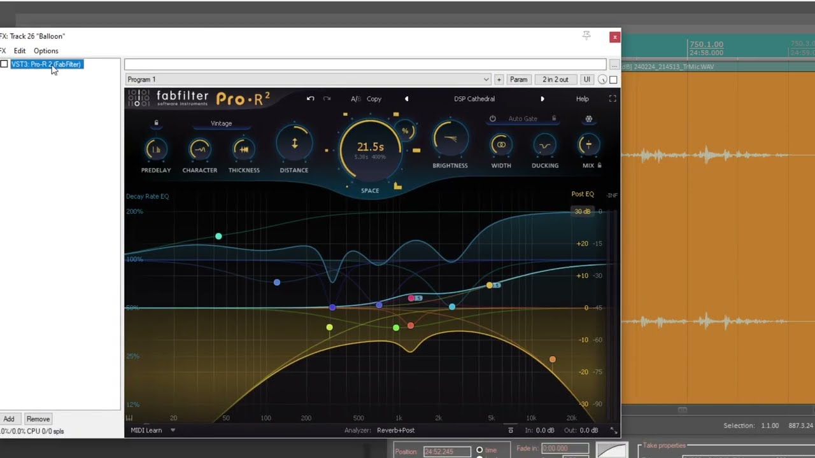Click MIDI Learn button
Screen dimensions: 815x458
[146, 430]
